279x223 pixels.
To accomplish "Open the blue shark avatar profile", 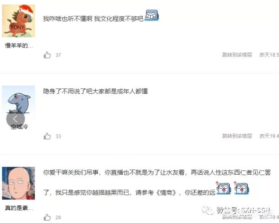I will click(x=18, y=102).
